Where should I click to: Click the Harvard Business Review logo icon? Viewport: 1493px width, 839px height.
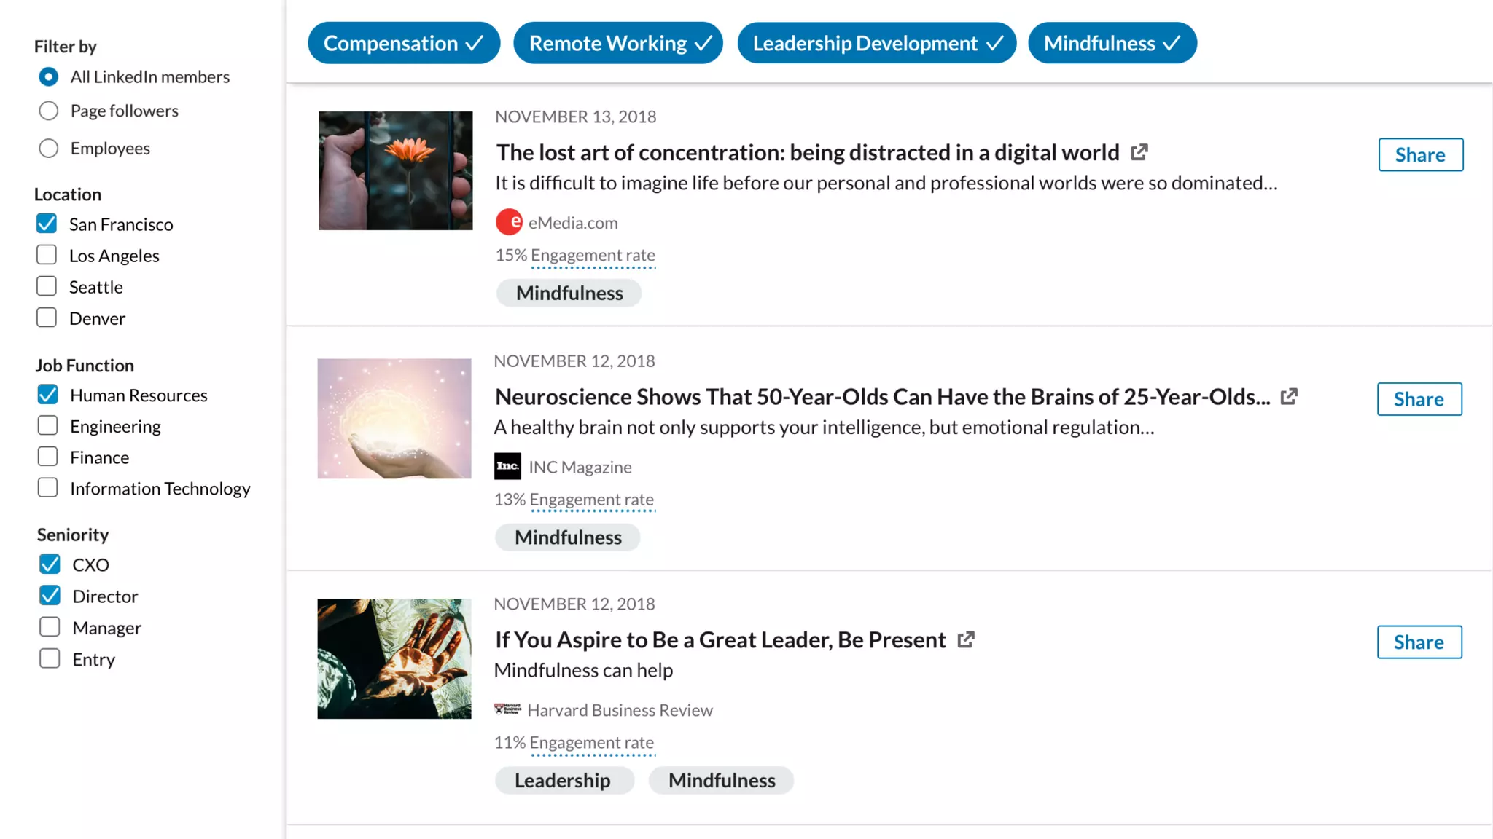pyautogui.click(x=507, y=709)
